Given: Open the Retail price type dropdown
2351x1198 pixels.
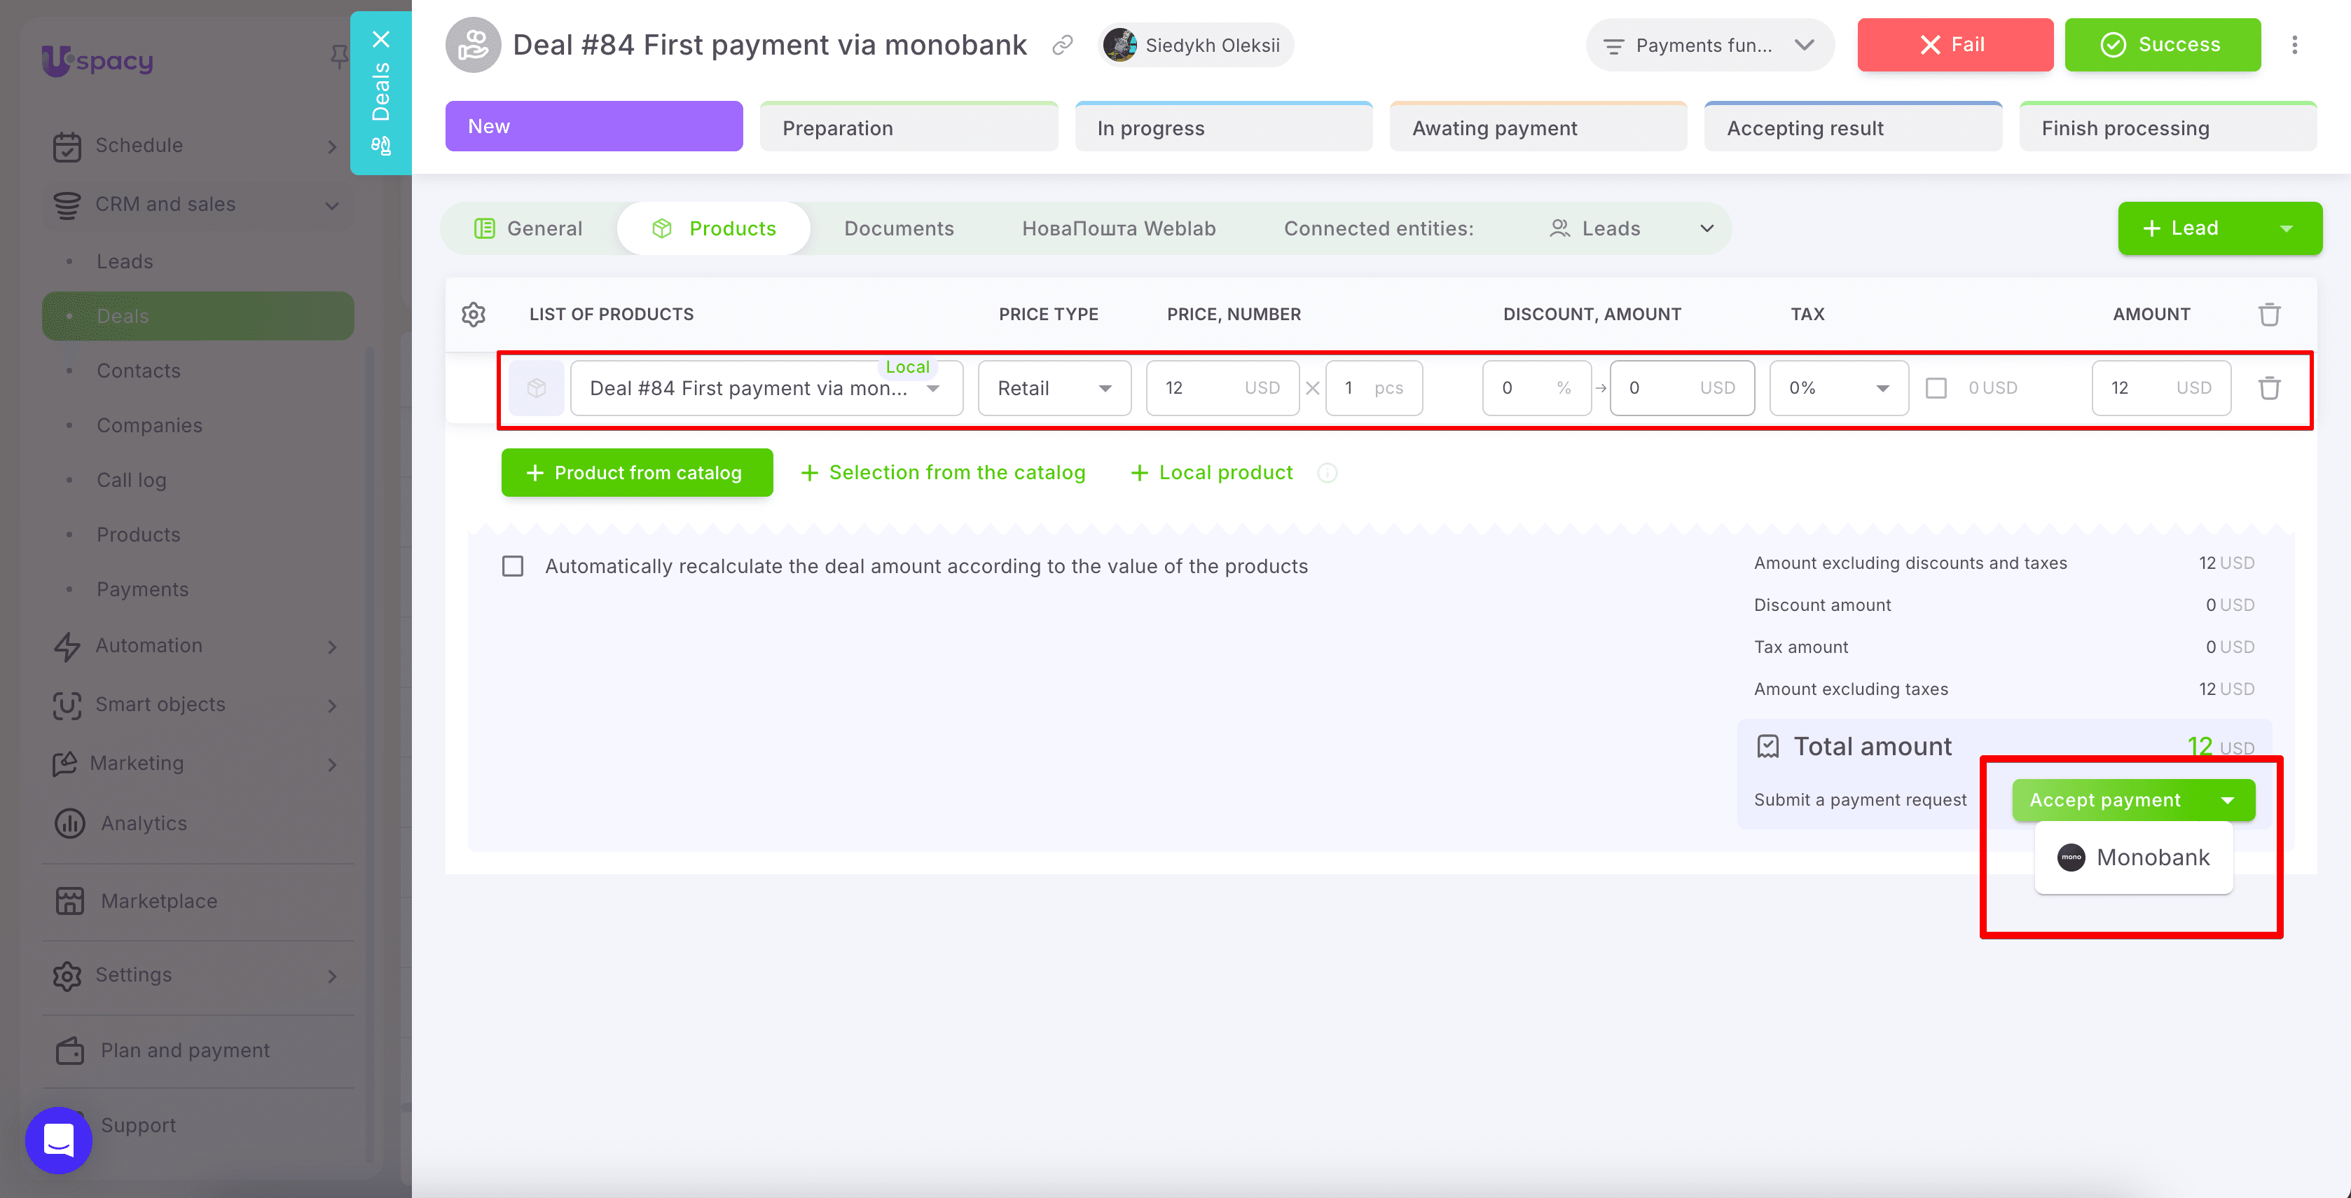Looking at the screenshot, I should pos(1054,388).
